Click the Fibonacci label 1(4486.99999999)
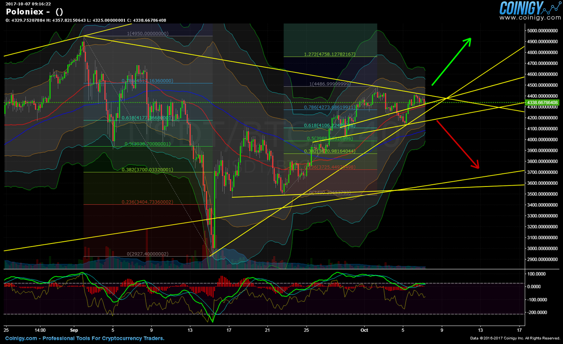The image size is (563, 344). pyautogui.click(x=330, y=84)
